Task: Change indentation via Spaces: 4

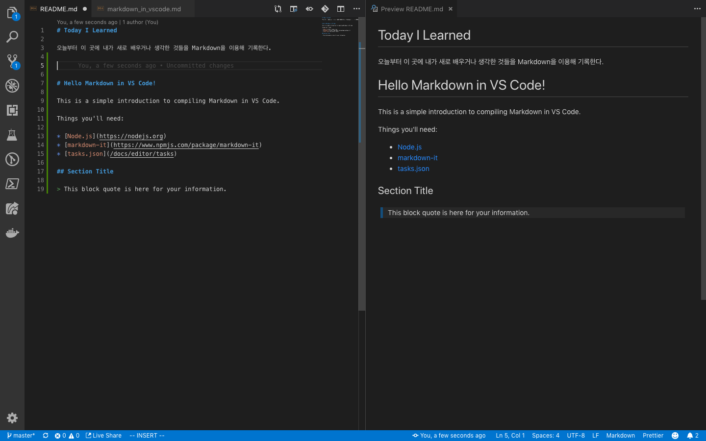Action: click(x=546, y=436)
